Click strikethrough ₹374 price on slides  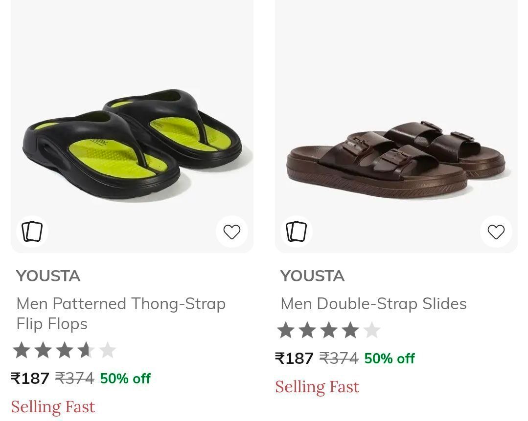[339, 358]
